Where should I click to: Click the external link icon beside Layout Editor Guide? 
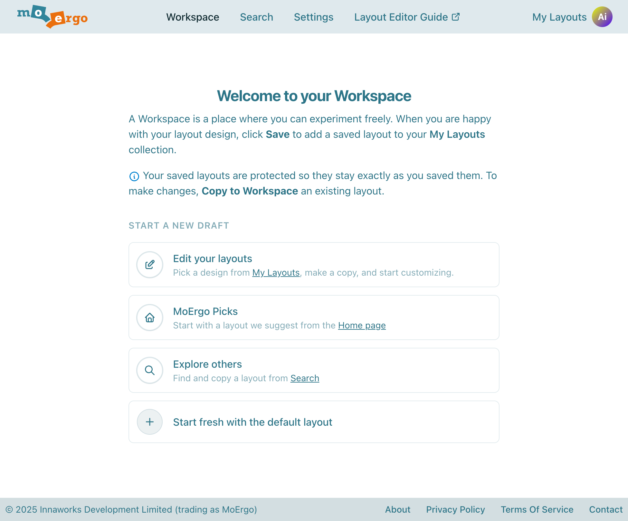(x=456, y=17)
